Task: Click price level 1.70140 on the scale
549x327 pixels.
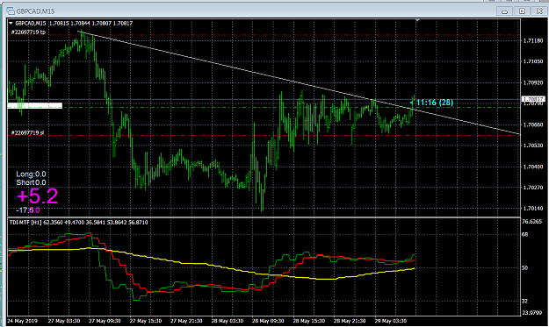Action: (x=533, y=209)
